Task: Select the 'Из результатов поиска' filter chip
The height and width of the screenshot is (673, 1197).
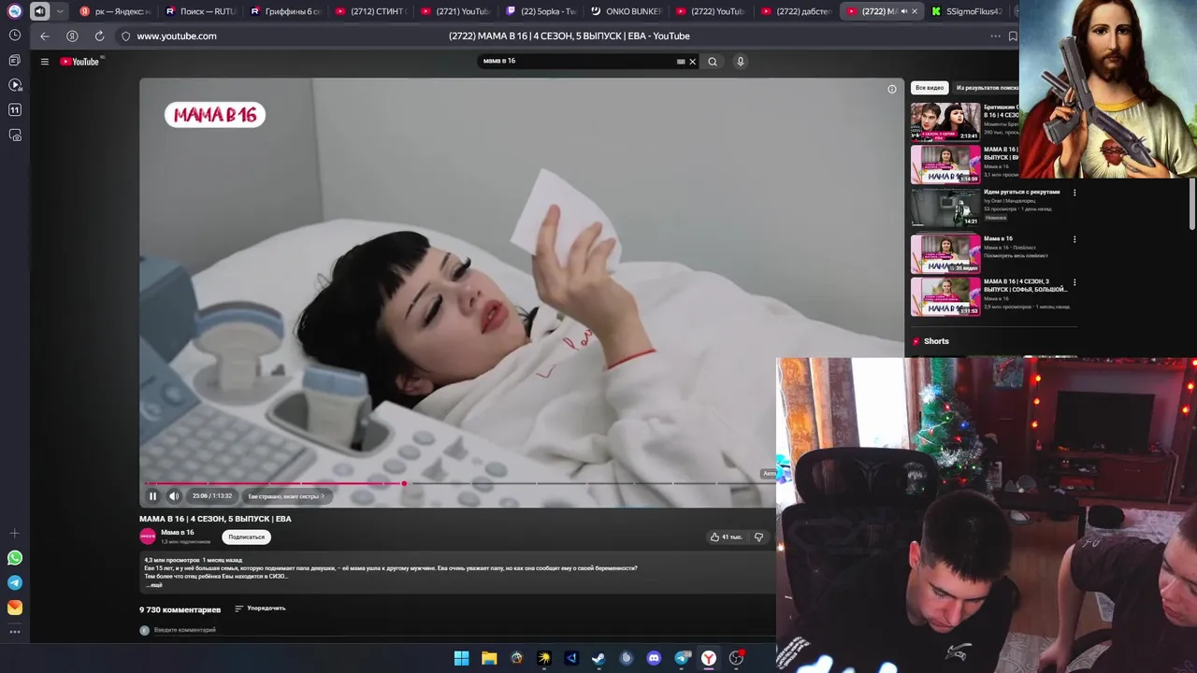Action: tap(988, 88)
